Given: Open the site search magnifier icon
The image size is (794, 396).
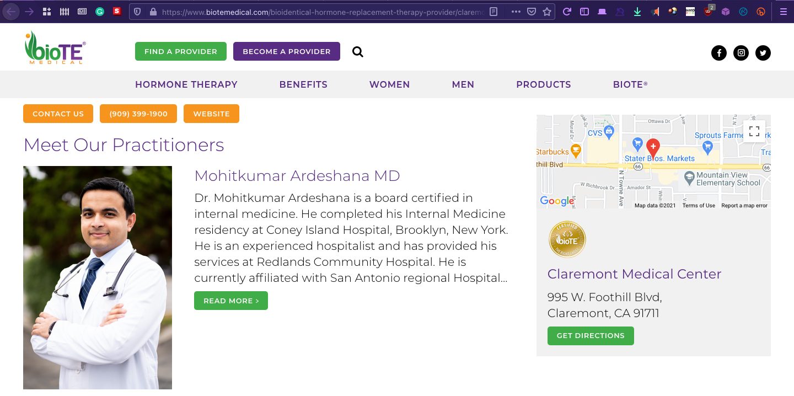Looking at the screenshot, I should click(x=358, y=52).
